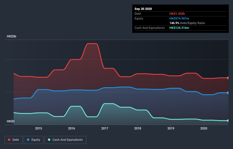The width and height of the screenshot is (233, 149).
Task: Click the HK$124.316m cash value
Action: pyautogui.click(x=179, y=28)
